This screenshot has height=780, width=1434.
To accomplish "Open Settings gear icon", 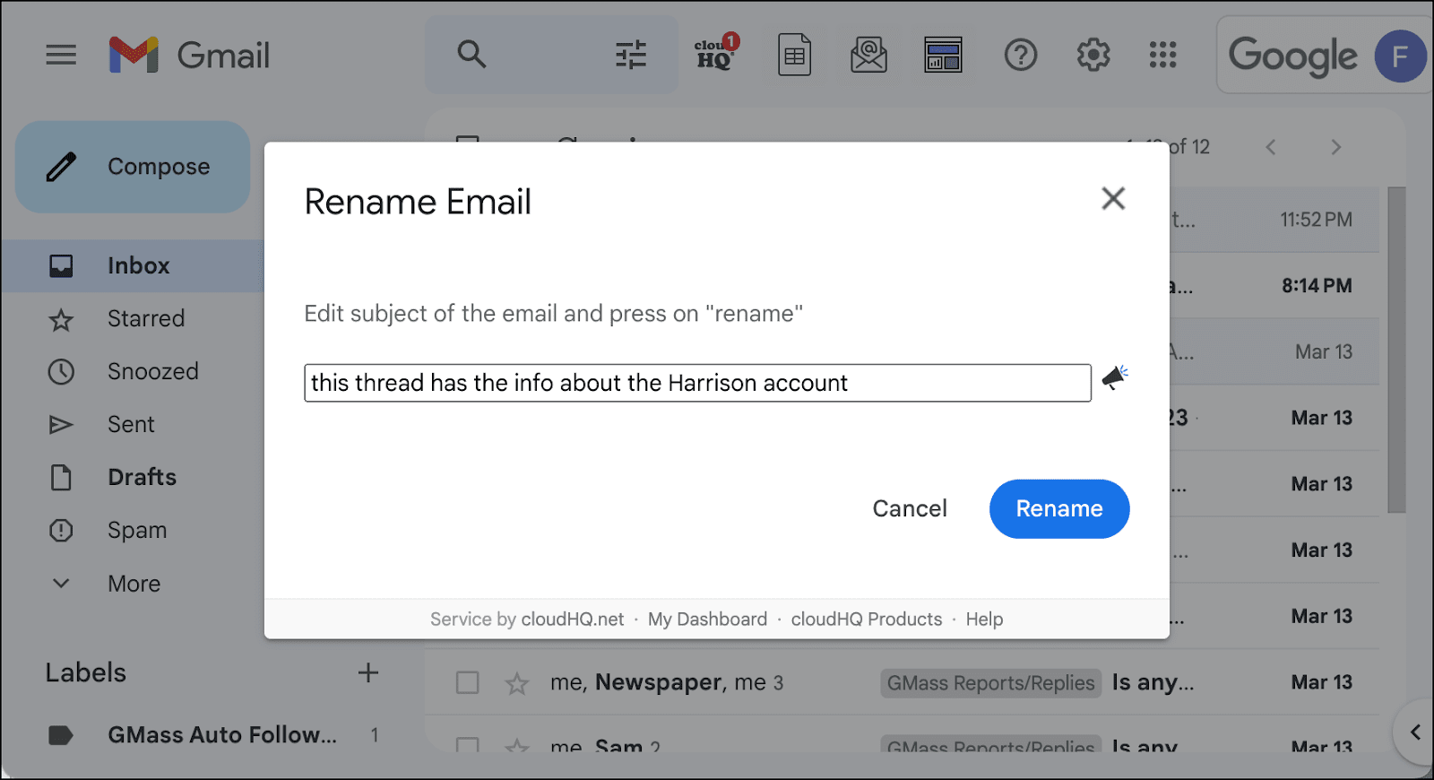I will (1093, 56).
